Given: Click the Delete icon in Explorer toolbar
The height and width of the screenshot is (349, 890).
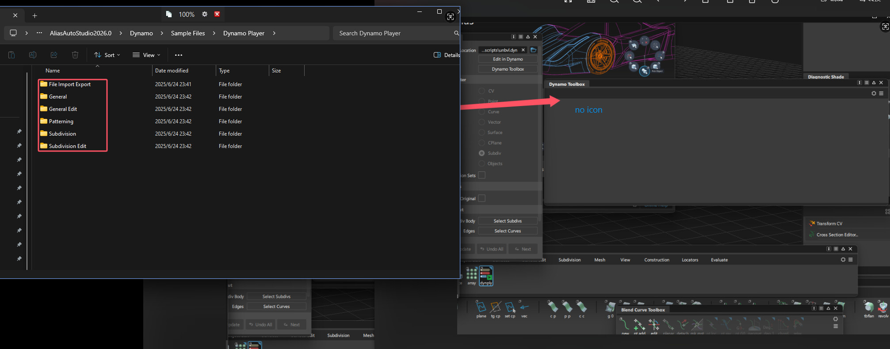Looking at the screenshot, I should (75, 55).
